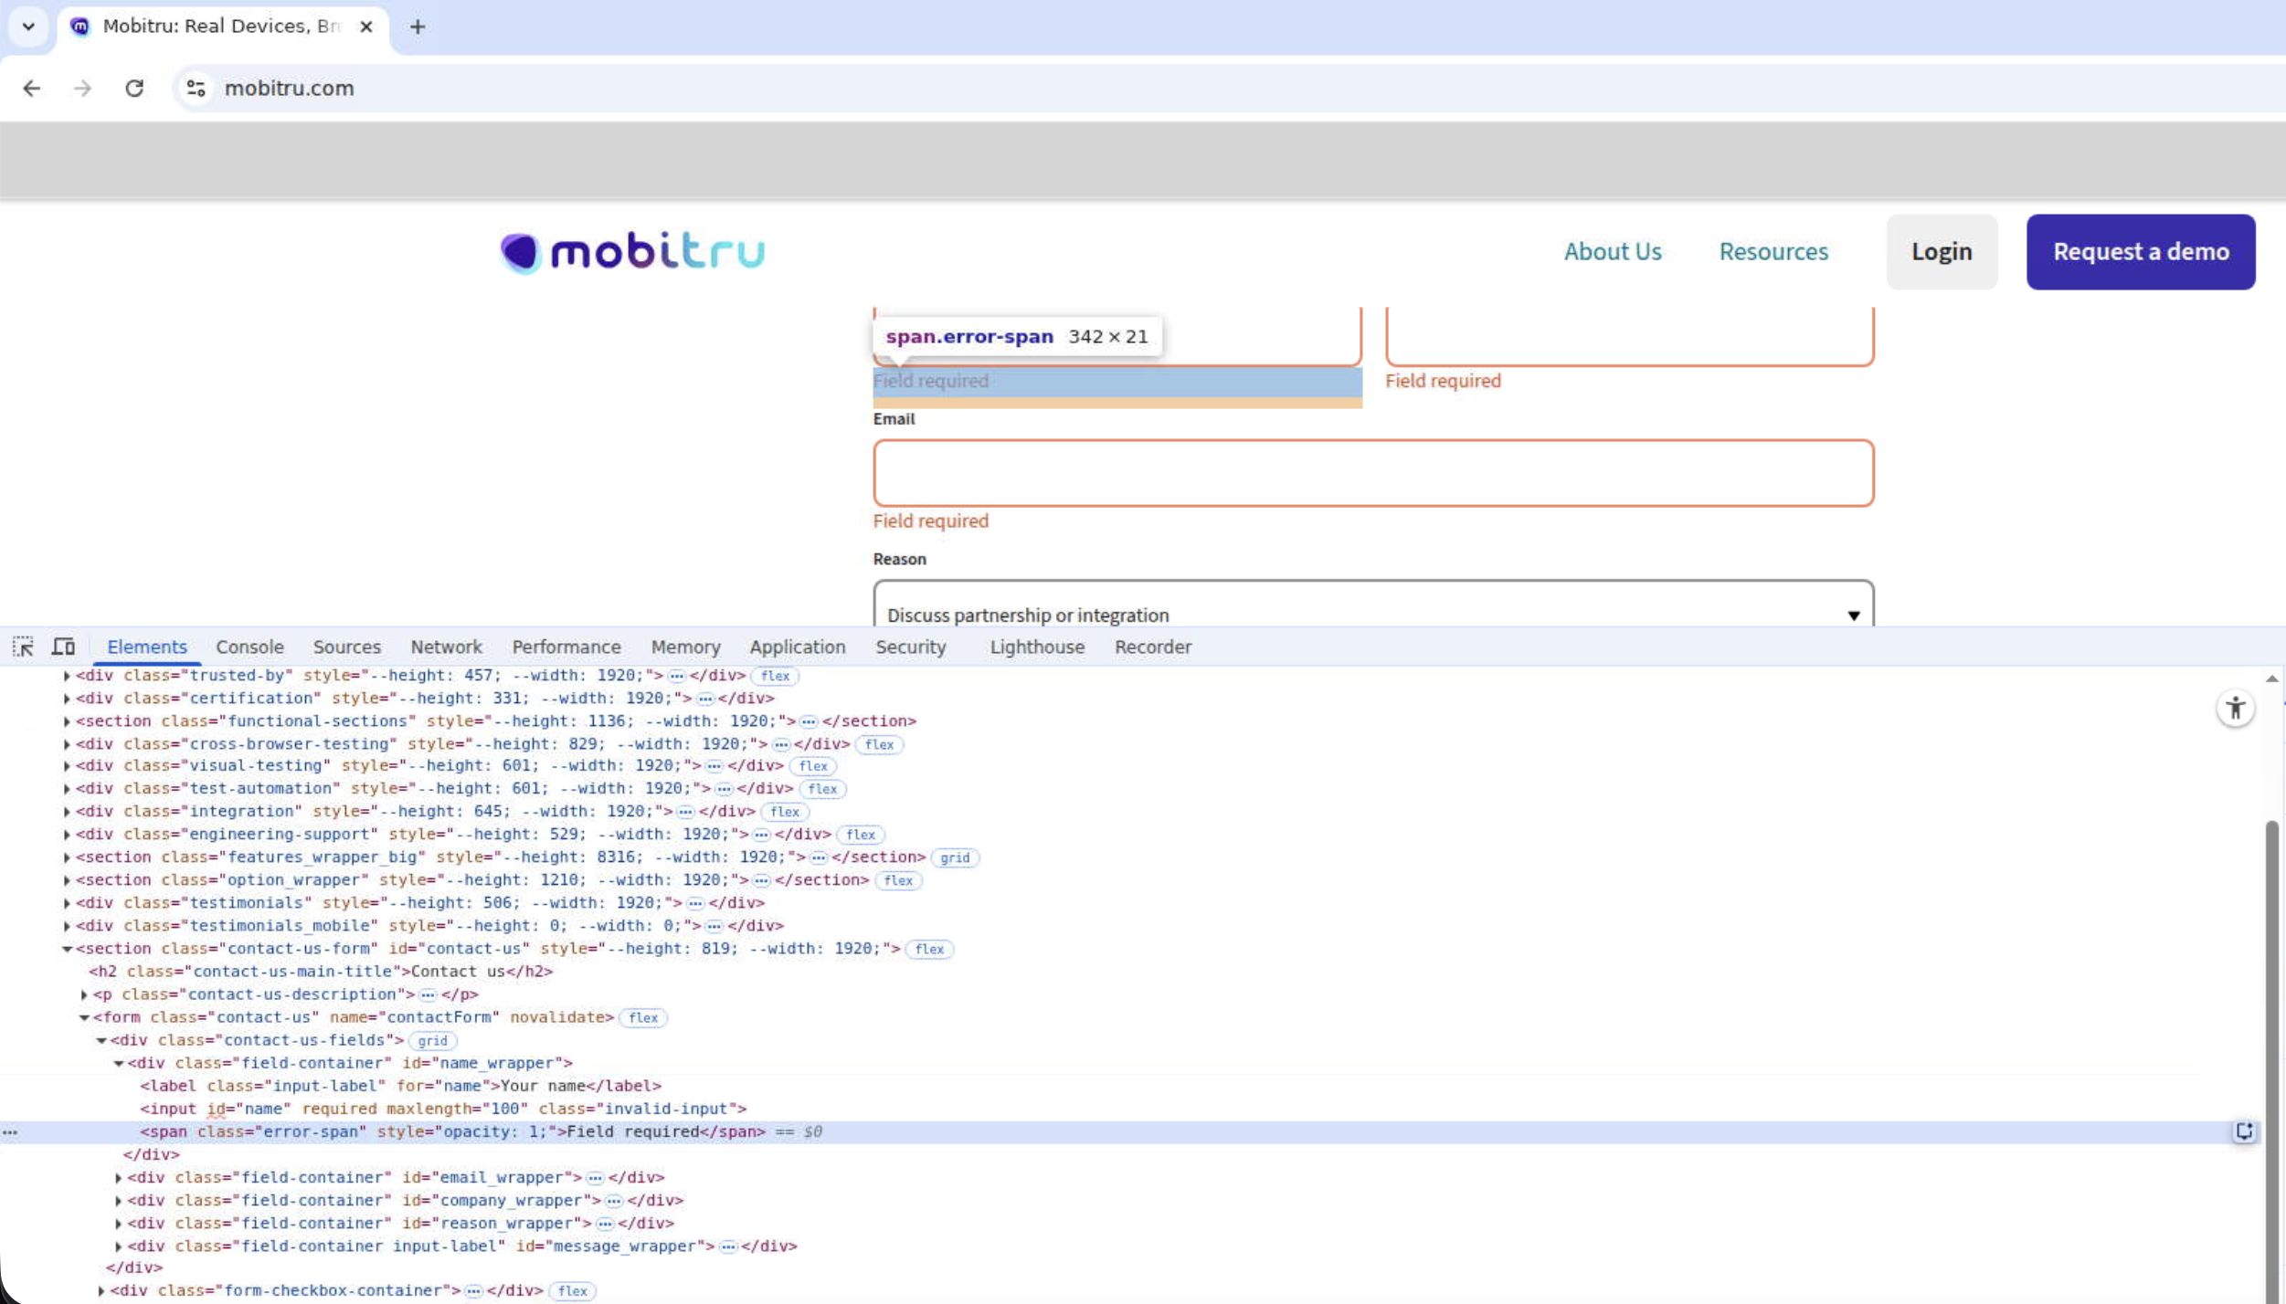
Task: Click the Request a demo button
Action: [2140, 252]
